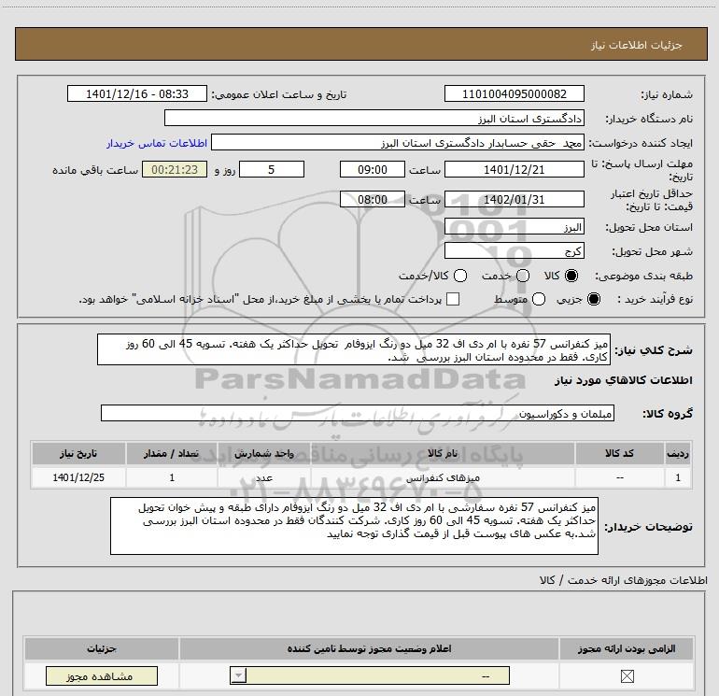Click the validity date field 1402/01/31
This screenshot has height=696, width=719.
point(514,199)
